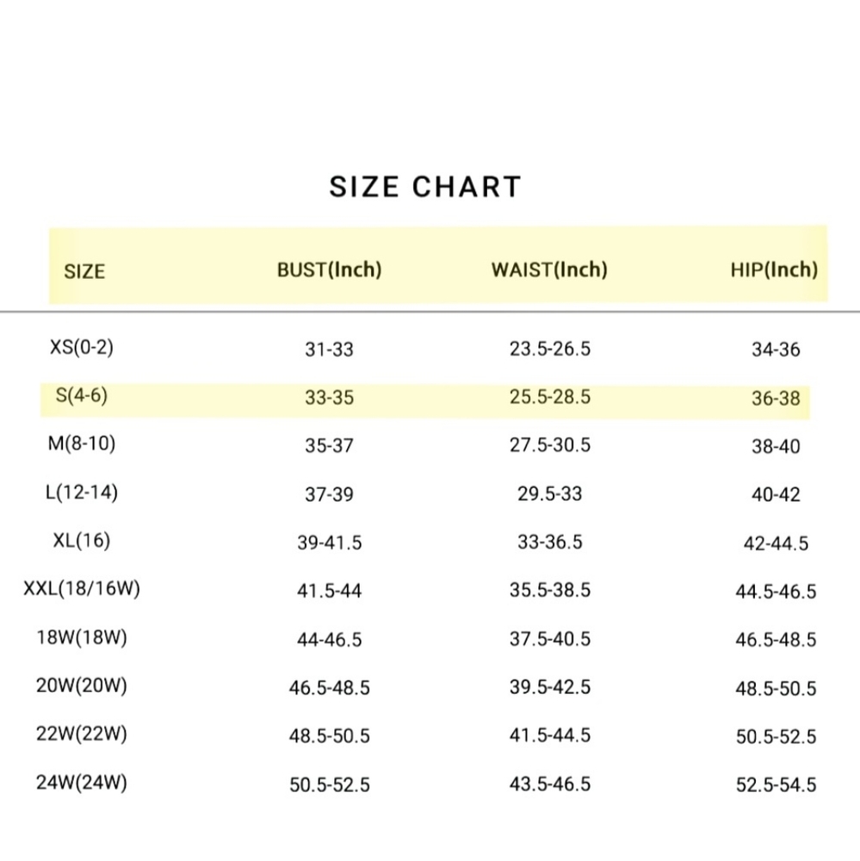Click the SIZE CHART title
The width and height of the screenshot is (860, 861).
click(x=425, y=187)
